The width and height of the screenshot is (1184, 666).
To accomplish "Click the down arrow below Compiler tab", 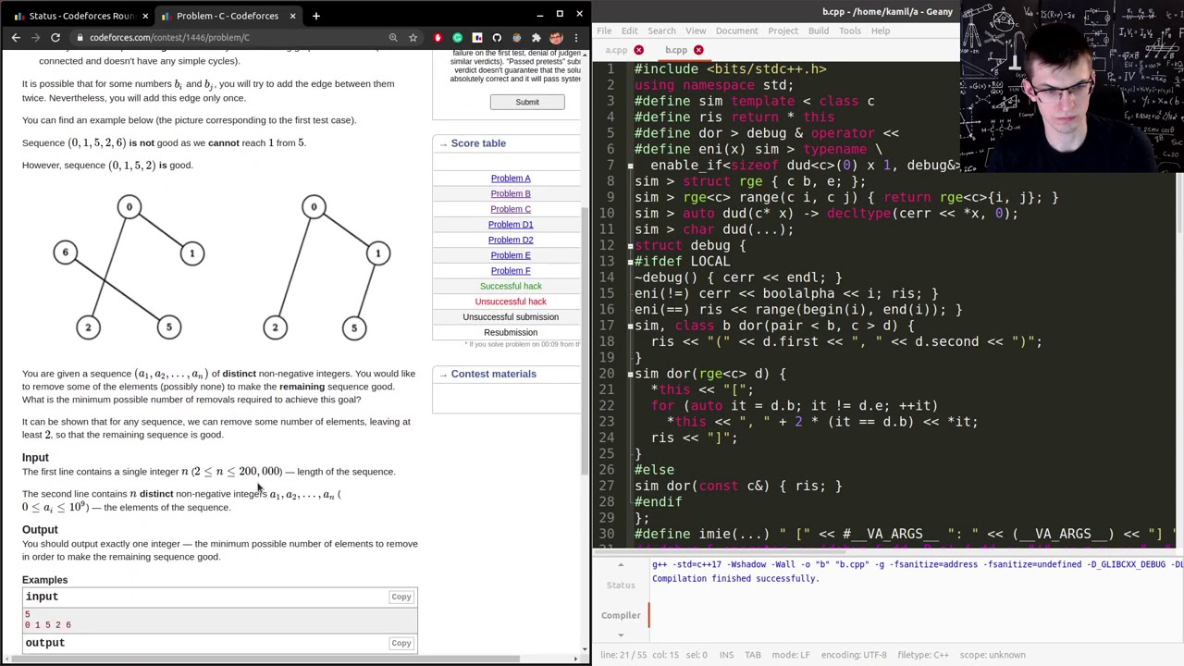I will pyautogui.click(x=621, y=635).
